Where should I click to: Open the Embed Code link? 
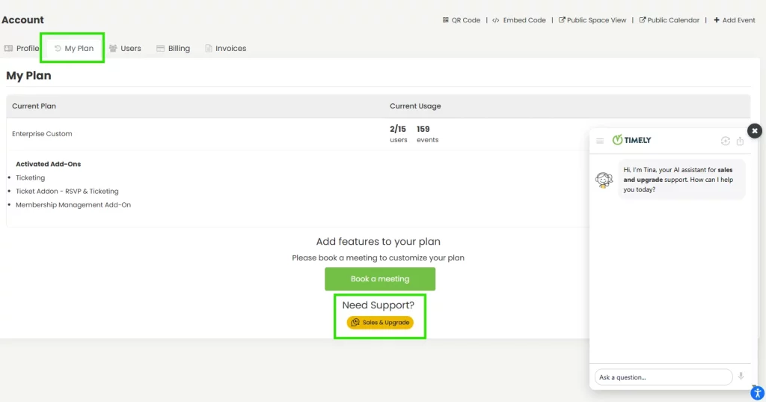pyautogui.click(x=518, y=20)
